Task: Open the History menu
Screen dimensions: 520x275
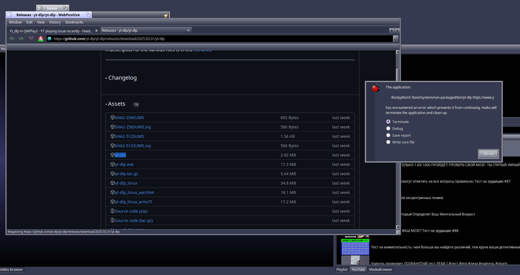Action: tap(55, 22)
